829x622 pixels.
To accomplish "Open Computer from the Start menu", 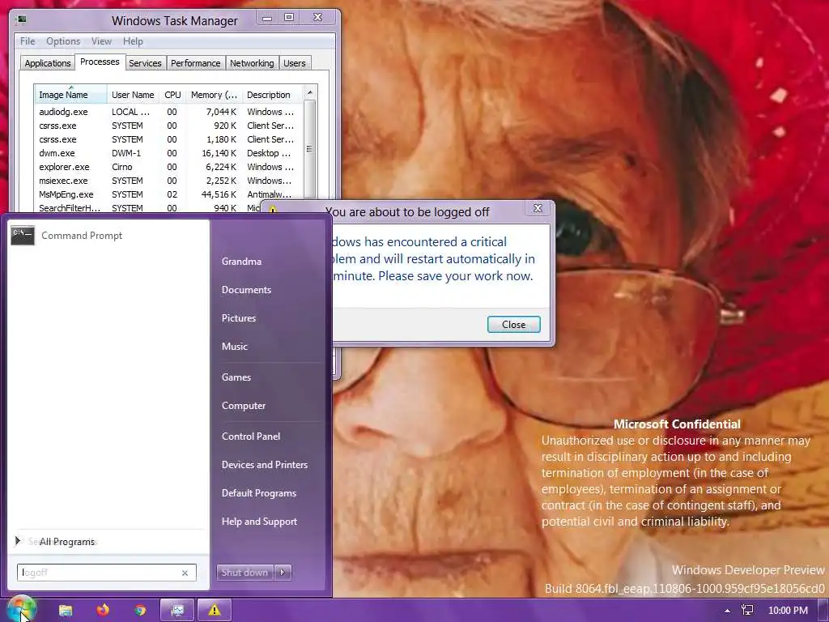I will coord(244,406).
